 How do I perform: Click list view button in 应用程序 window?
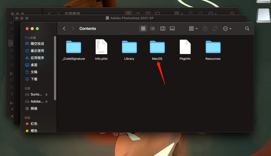tap(138, 13)
